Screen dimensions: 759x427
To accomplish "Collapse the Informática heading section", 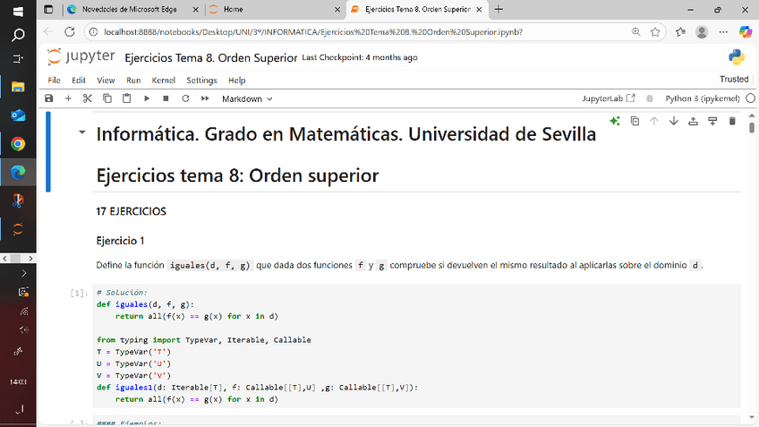I will tap(82, 133).
